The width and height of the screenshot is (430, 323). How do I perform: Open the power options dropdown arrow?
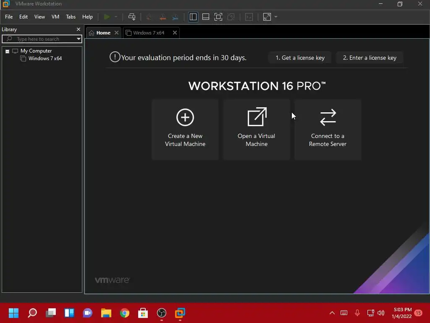(x=116, y=17)
